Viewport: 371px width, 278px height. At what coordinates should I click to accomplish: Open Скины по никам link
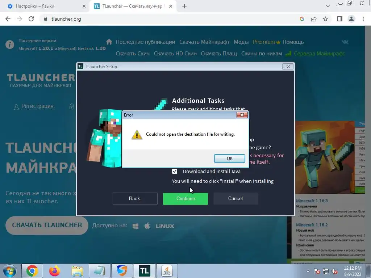tap(262, 54)
